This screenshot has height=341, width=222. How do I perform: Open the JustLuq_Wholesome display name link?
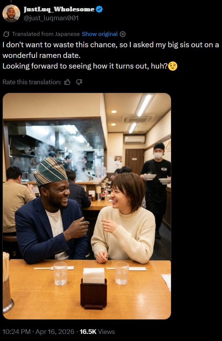coord(59,9)
